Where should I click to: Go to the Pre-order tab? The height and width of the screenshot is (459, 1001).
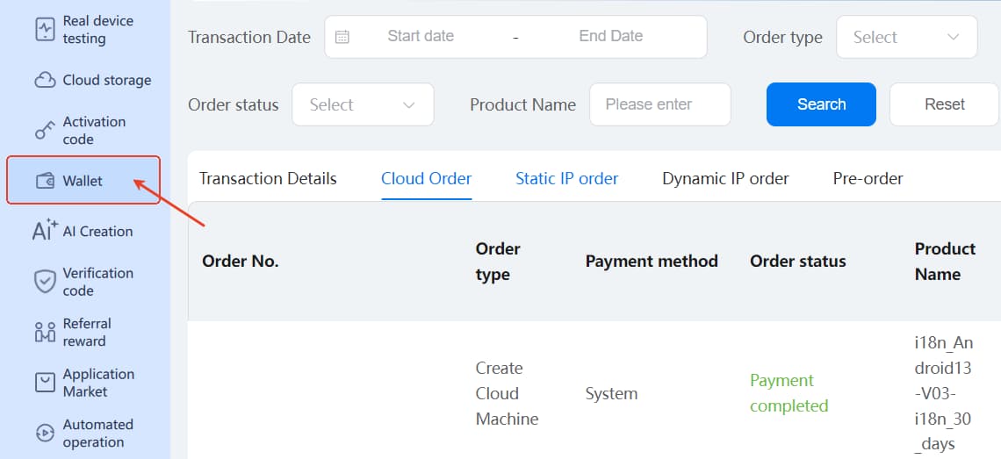pyautogui.click(x=868, y=178)
